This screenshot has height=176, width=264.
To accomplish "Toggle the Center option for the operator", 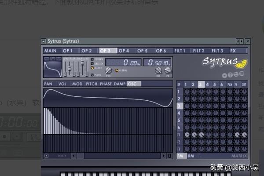I will tap(92, 59).
